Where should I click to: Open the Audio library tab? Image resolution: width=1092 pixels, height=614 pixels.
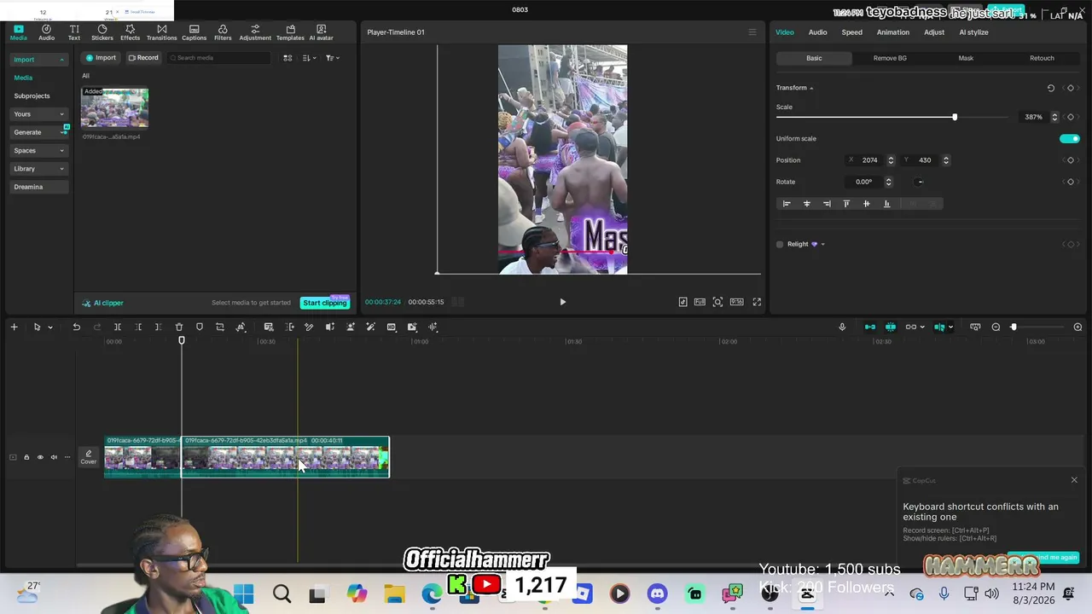(x=46, y=32)
